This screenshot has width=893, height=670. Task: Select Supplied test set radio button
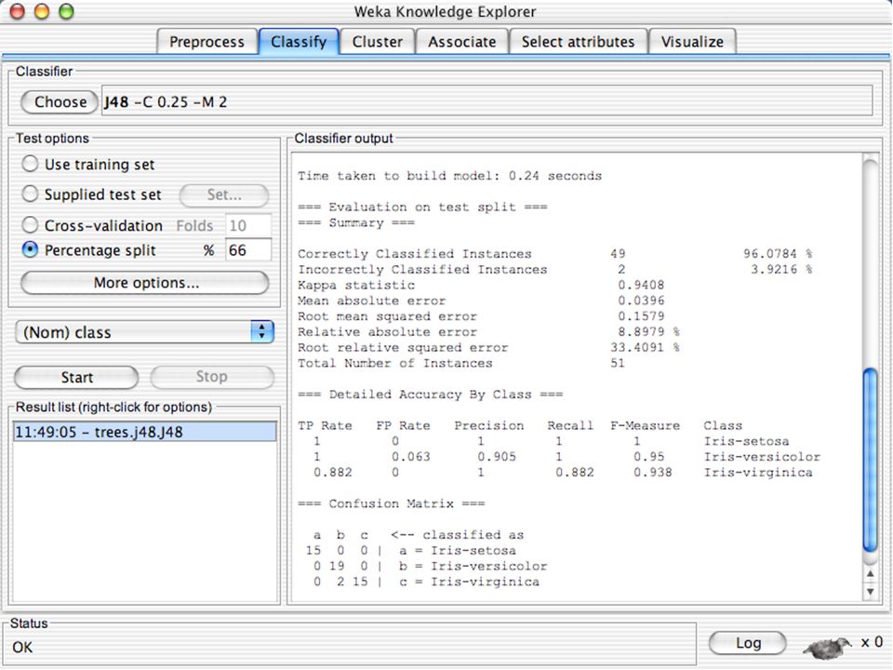tap(30, 194)
